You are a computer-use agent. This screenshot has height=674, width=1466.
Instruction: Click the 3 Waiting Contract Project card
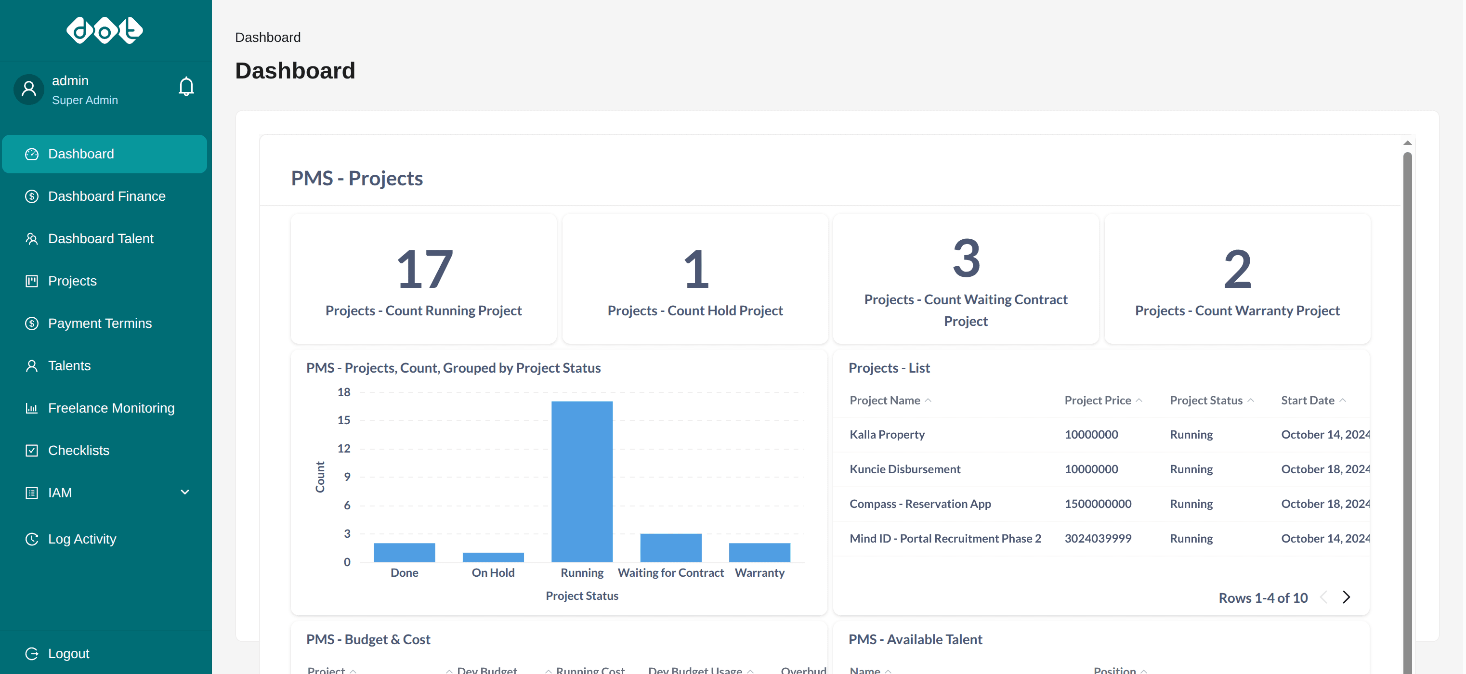pos(966,279)
